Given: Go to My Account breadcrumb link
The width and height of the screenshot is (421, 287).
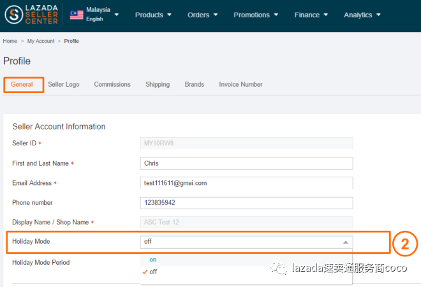Looking at the screenshot, I should (41, 41).
